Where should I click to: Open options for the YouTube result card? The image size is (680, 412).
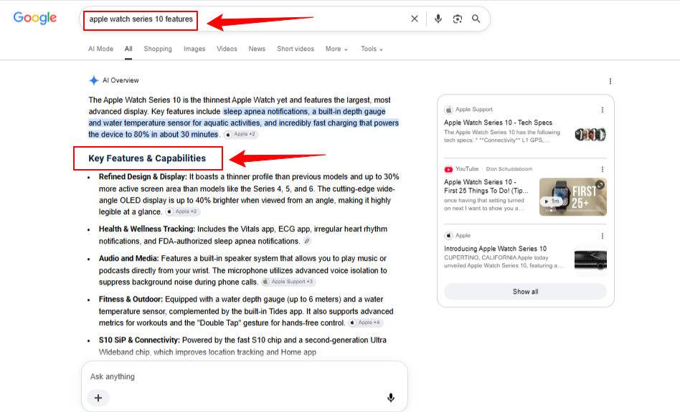pyautogui.click(x=603, y=169)
